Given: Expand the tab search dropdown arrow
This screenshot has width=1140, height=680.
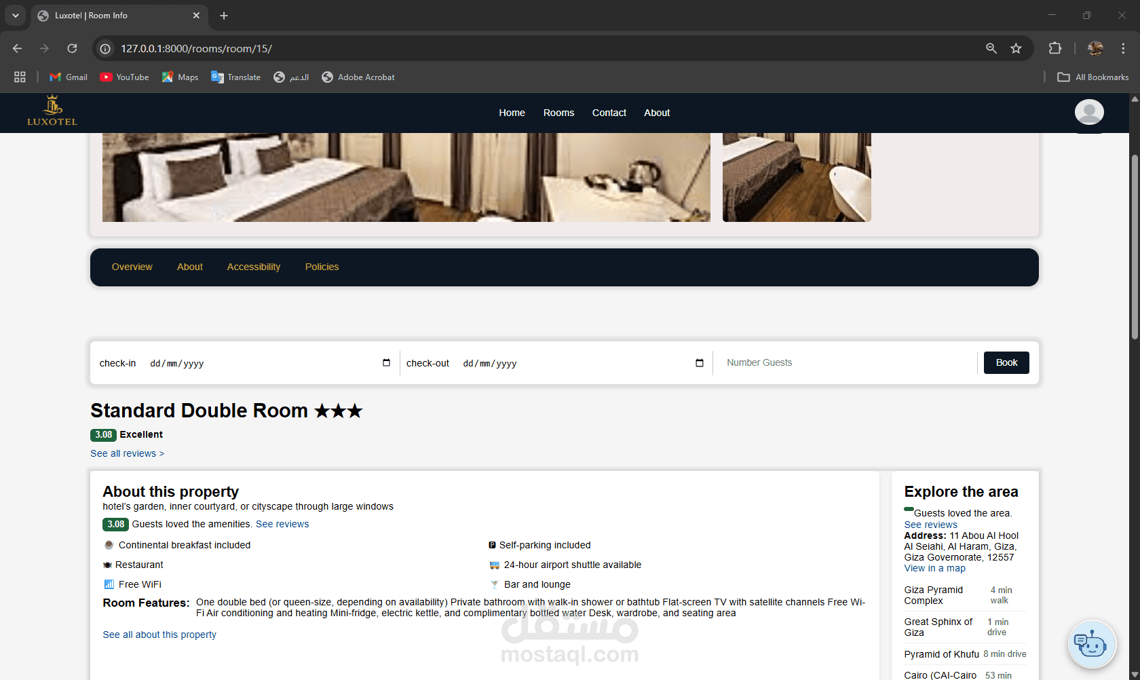Looking at the screenshot, I should click(15, 16).
